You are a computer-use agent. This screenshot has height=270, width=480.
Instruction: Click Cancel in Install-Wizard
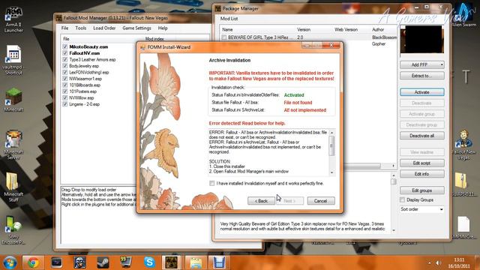(x=321, y=201)
